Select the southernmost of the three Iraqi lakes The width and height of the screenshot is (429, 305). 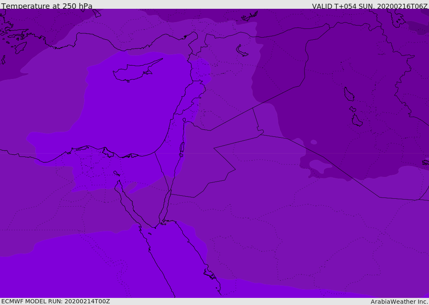(357, 120)
